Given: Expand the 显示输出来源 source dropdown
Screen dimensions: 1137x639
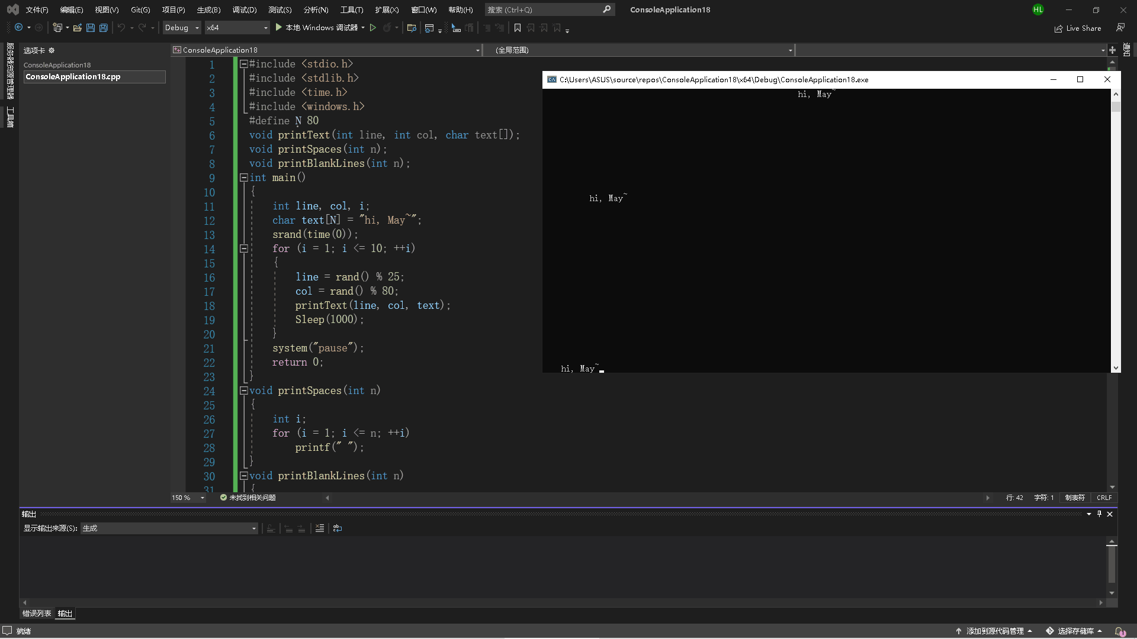Looking at the screenshot, I should [x=254, y=528].
